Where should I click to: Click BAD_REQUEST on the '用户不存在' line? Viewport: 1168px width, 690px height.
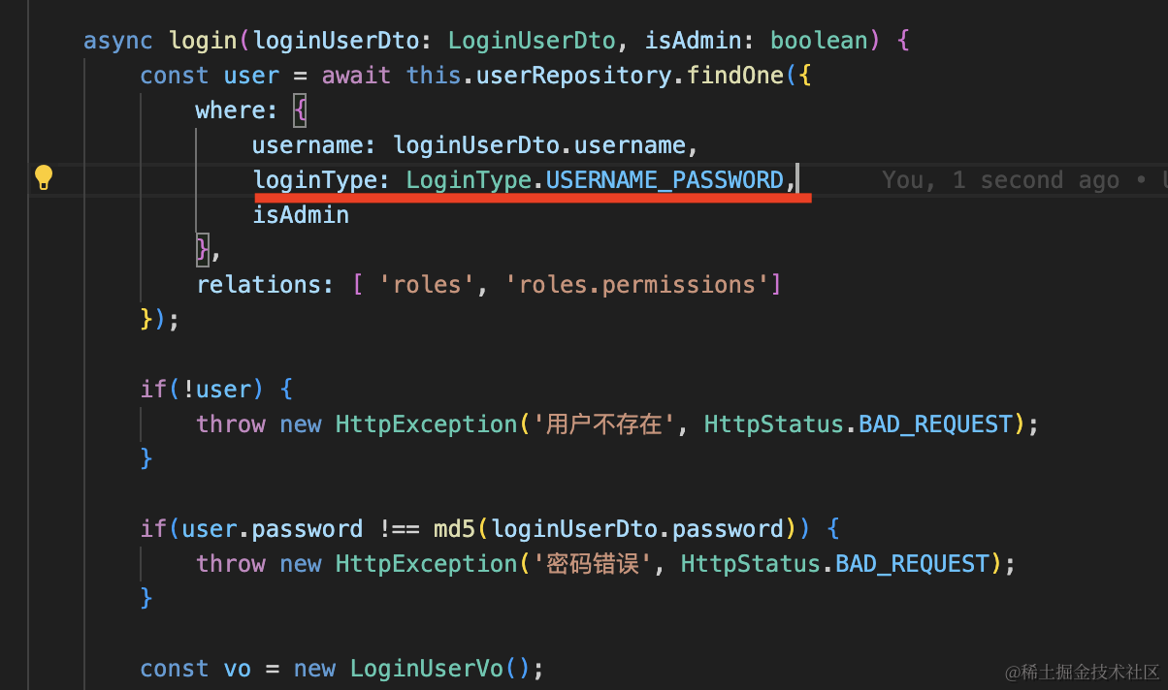click(x=935, y=424)
